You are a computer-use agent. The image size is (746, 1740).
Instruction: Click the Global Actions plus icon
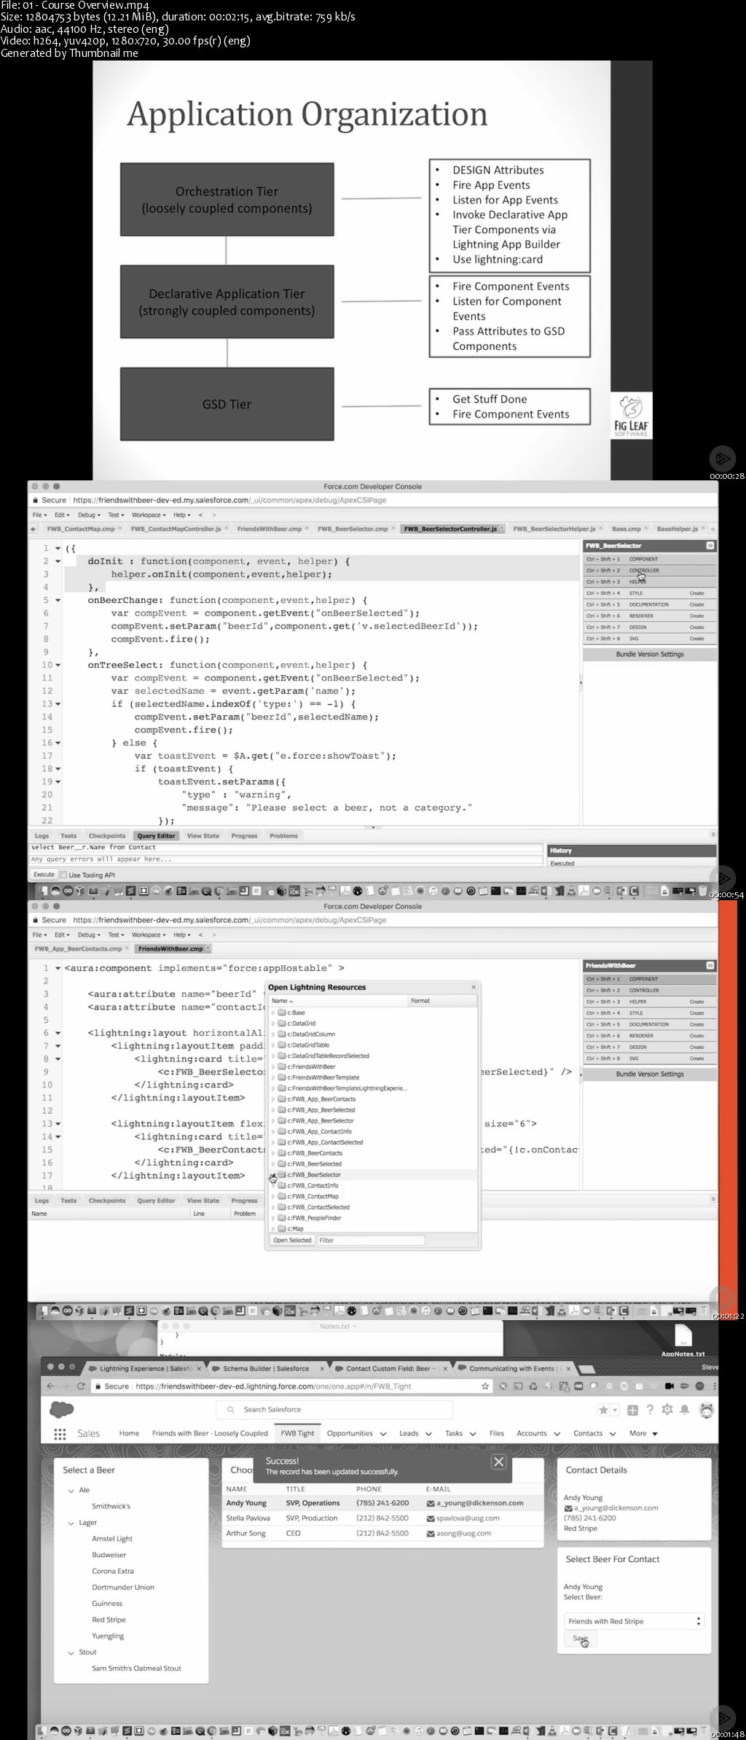(x=632, y=1410)
